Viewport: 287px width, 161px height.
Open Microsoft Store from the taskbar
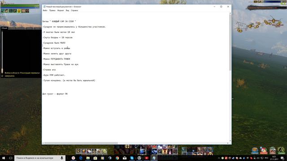[95, 158]
